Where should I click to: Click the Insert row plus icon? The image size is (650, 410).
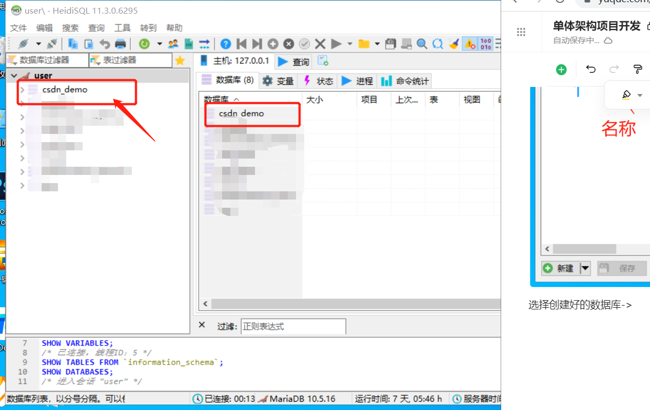pos(273,44)
